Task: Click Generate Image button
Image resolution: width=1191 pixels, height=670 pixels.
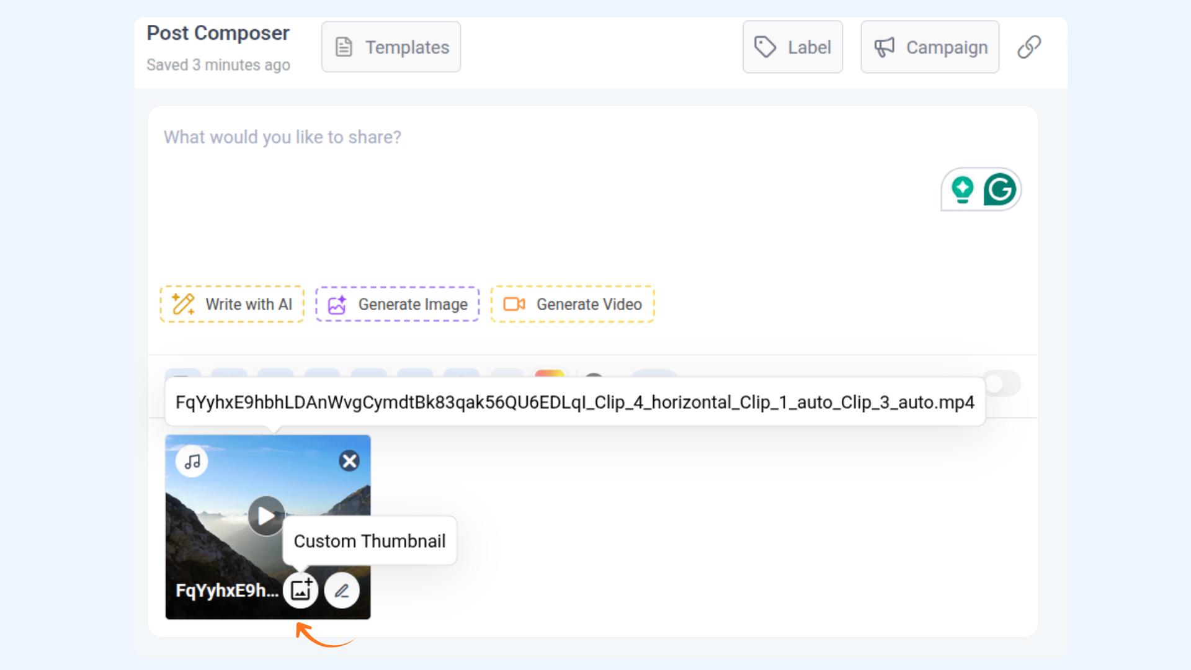Action: click(398, 304)
